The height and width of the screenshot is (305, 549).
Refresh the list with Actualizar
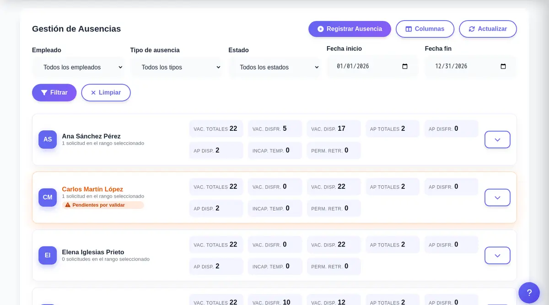click(488, 29)
